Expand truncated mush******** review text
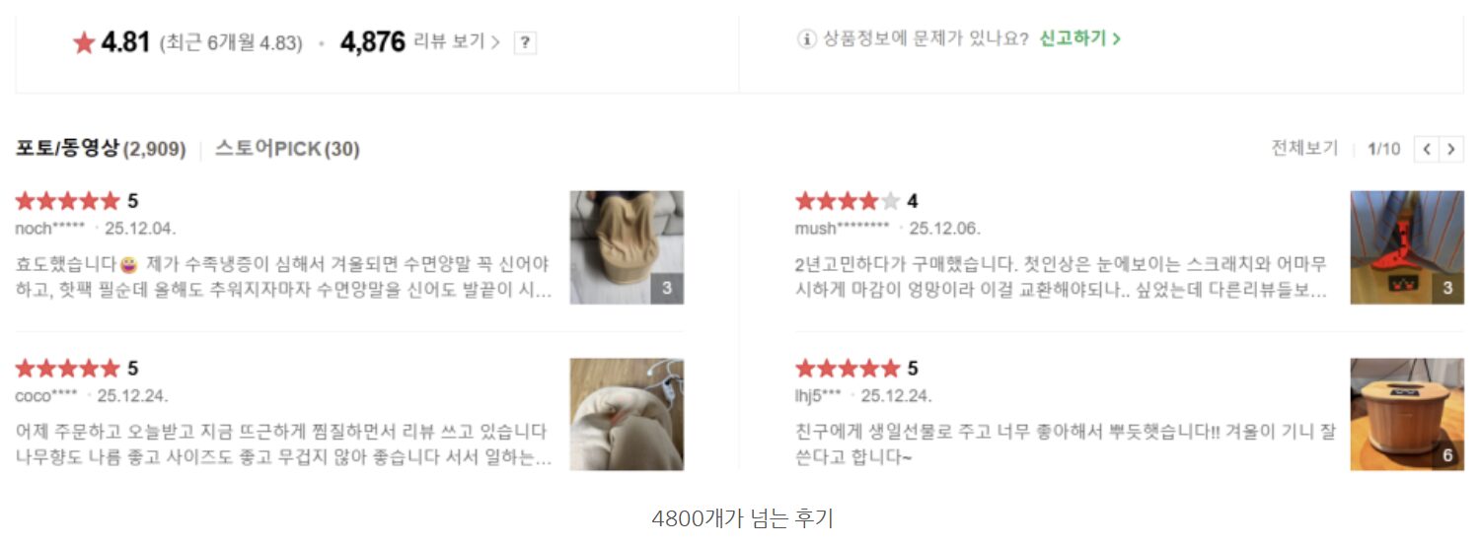The width and height of the screenshot is (1481, 546). [x=1062, y=277]
